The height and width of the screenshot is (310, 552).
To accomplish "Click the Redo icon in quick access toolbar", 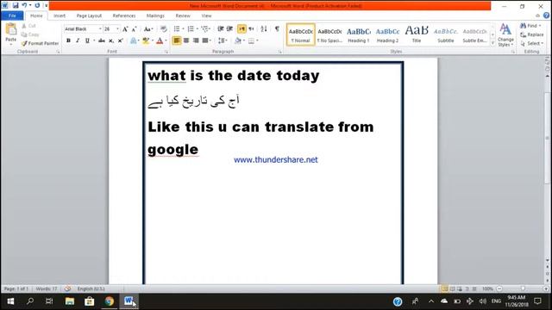I will click(37, 6).
